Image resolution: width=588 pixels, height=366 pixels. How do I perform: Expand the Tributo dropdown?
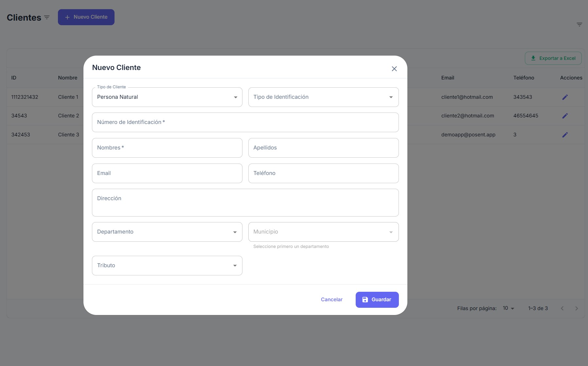coord(167,266)
